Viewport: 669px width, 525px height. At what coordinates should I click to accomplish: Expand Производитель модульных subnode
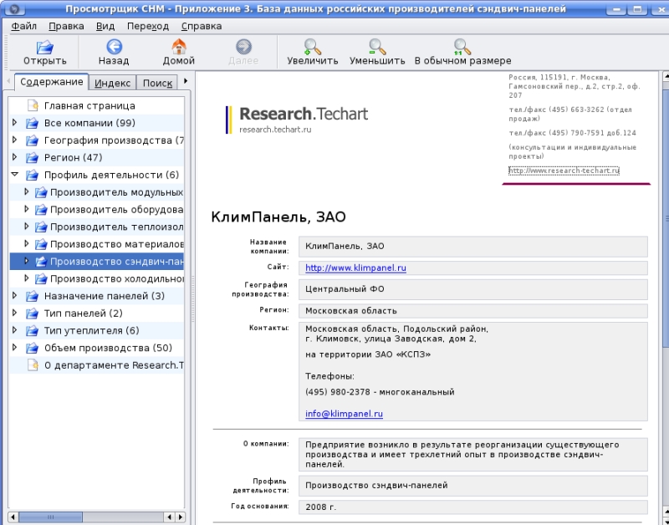[27, 192]
